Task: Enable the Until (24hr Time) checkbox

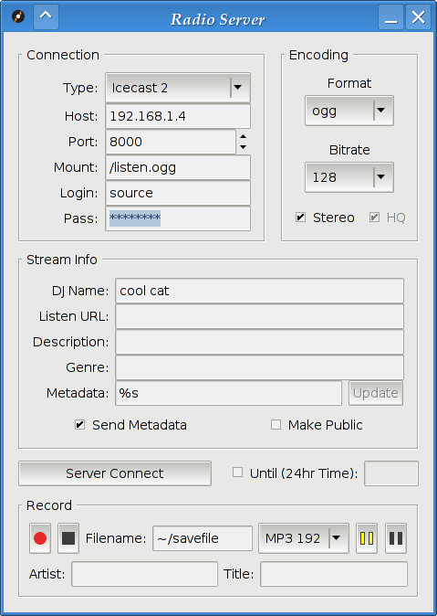Action: [x=237, y=473]
